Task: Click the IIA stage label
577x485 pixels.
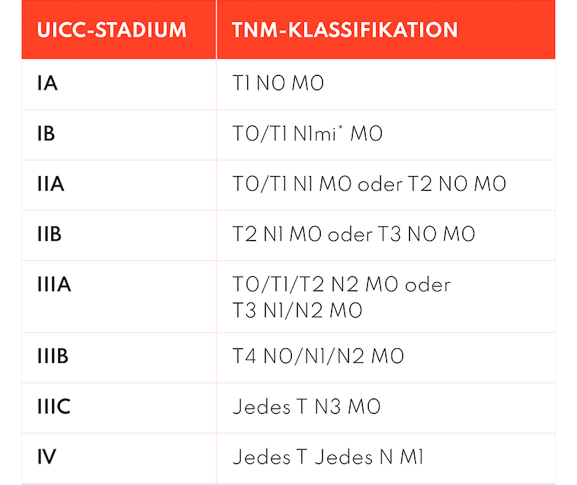Action: point(51,184)
